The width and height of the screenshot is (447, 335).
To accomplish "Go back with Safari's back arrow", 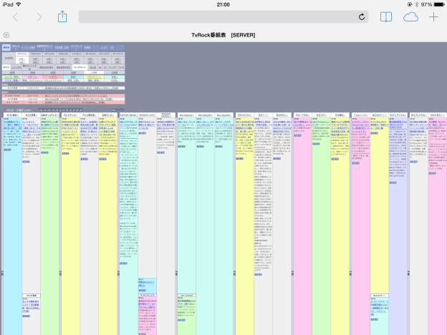I will [x=16, y=17].
